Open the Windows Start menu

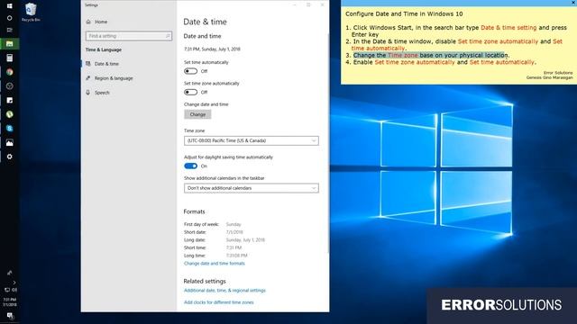[x=10, y=5]
